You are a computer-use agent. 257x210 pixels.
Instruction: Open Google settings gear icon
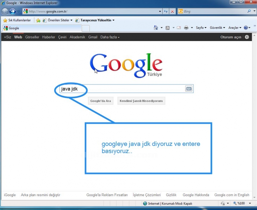[x=247, y=37]
